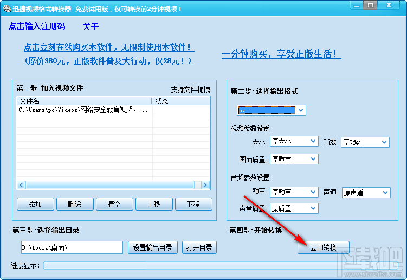Click the output directory path field
The image size is (407, 280).
tap(72, 247)
